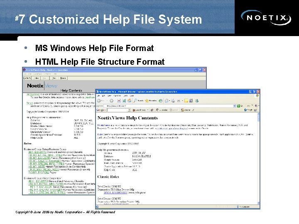This screenshot has width=299, height=224.
Task: Open the address bar dropdown arrow in IE
Action: click(x=235, y=106)
